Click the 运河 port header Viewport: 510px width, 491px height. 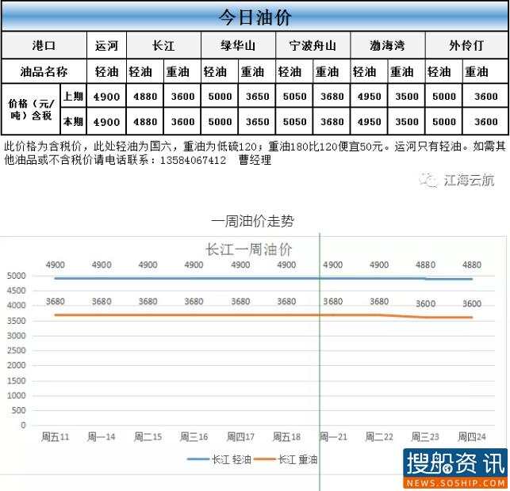(x=106, y=45)
